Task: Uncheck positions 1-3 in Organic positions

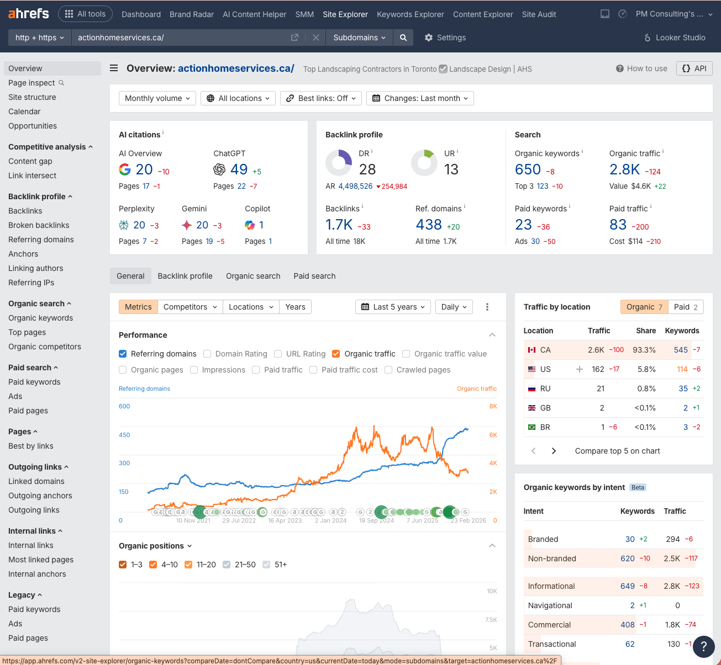Action: [x=123, y=565]
